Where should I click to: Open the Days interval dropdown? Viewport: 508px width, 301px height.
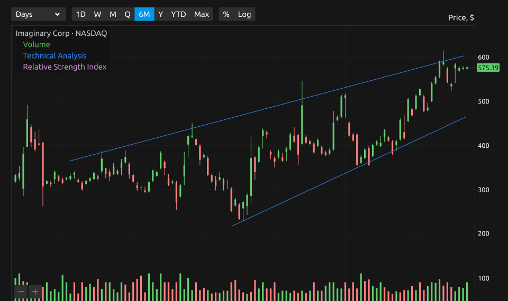[39, 14]
